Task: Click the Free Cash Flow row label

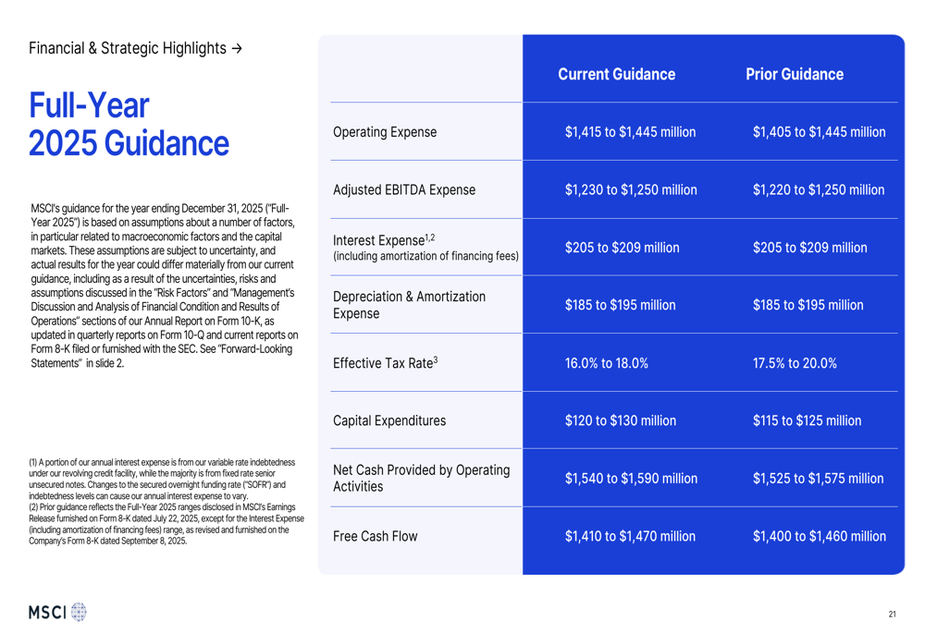Action: pyautogui.click(x=375, y=536)
